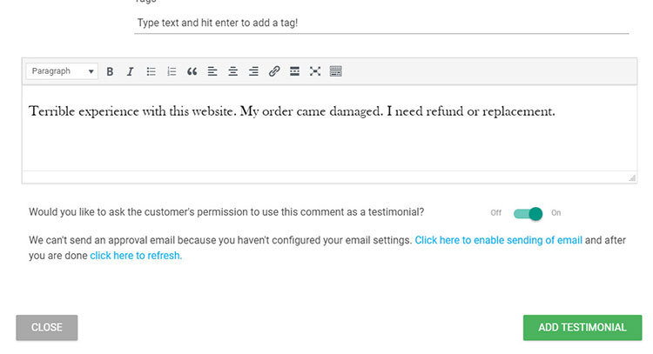This screenshot has height=354, width=653.
Task: Open the Paragraph format dropdown
Action: [62, 71]
